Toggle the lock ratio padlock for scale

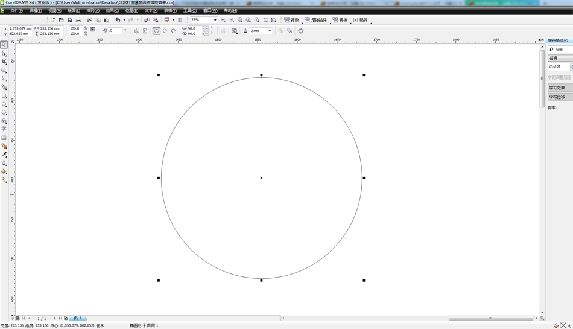click(x=92, y=29)
